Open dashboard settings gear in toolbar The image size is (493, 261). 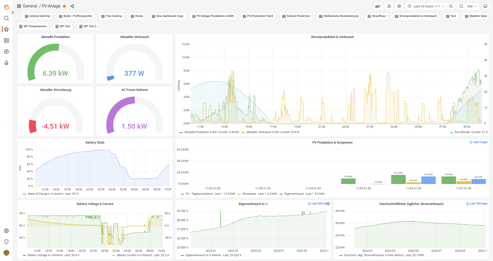[399, 6]
